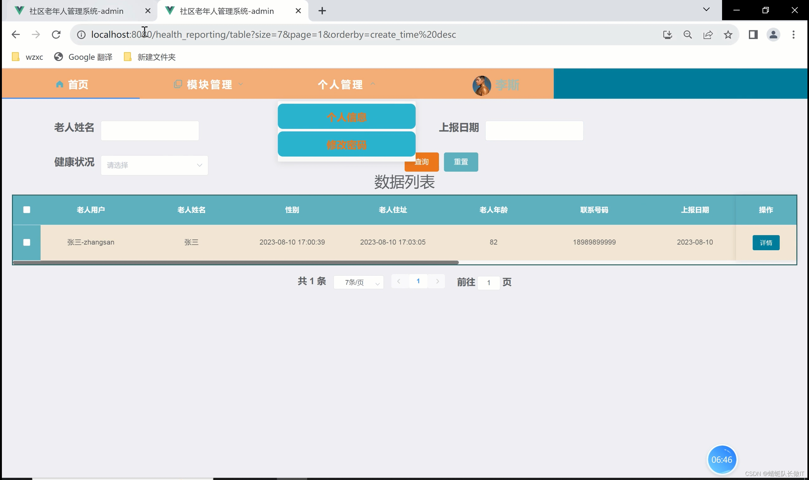Click the user avatar photo in navbar
The height and width of the screenshot is (480, 809).
coord(481,85)
